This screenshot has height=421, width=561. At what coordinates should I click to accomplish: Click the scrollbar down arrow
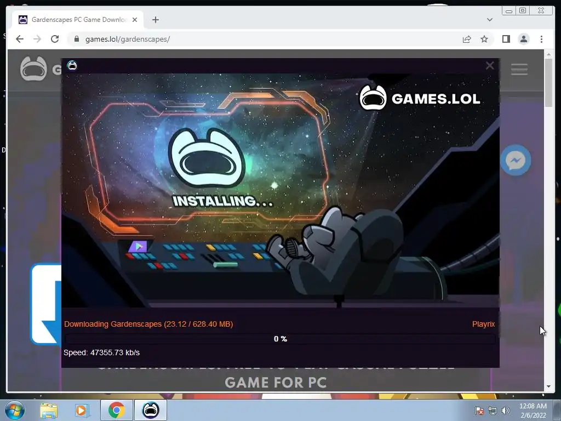(x=548, y=386)
